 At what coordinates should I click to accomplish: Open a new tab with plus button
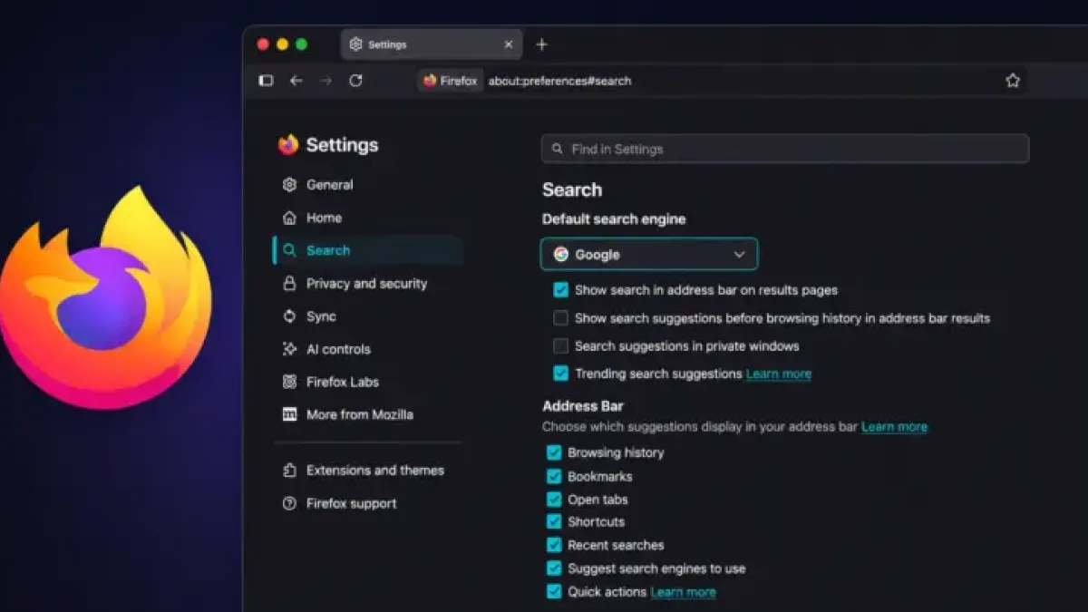coord(541,44)
